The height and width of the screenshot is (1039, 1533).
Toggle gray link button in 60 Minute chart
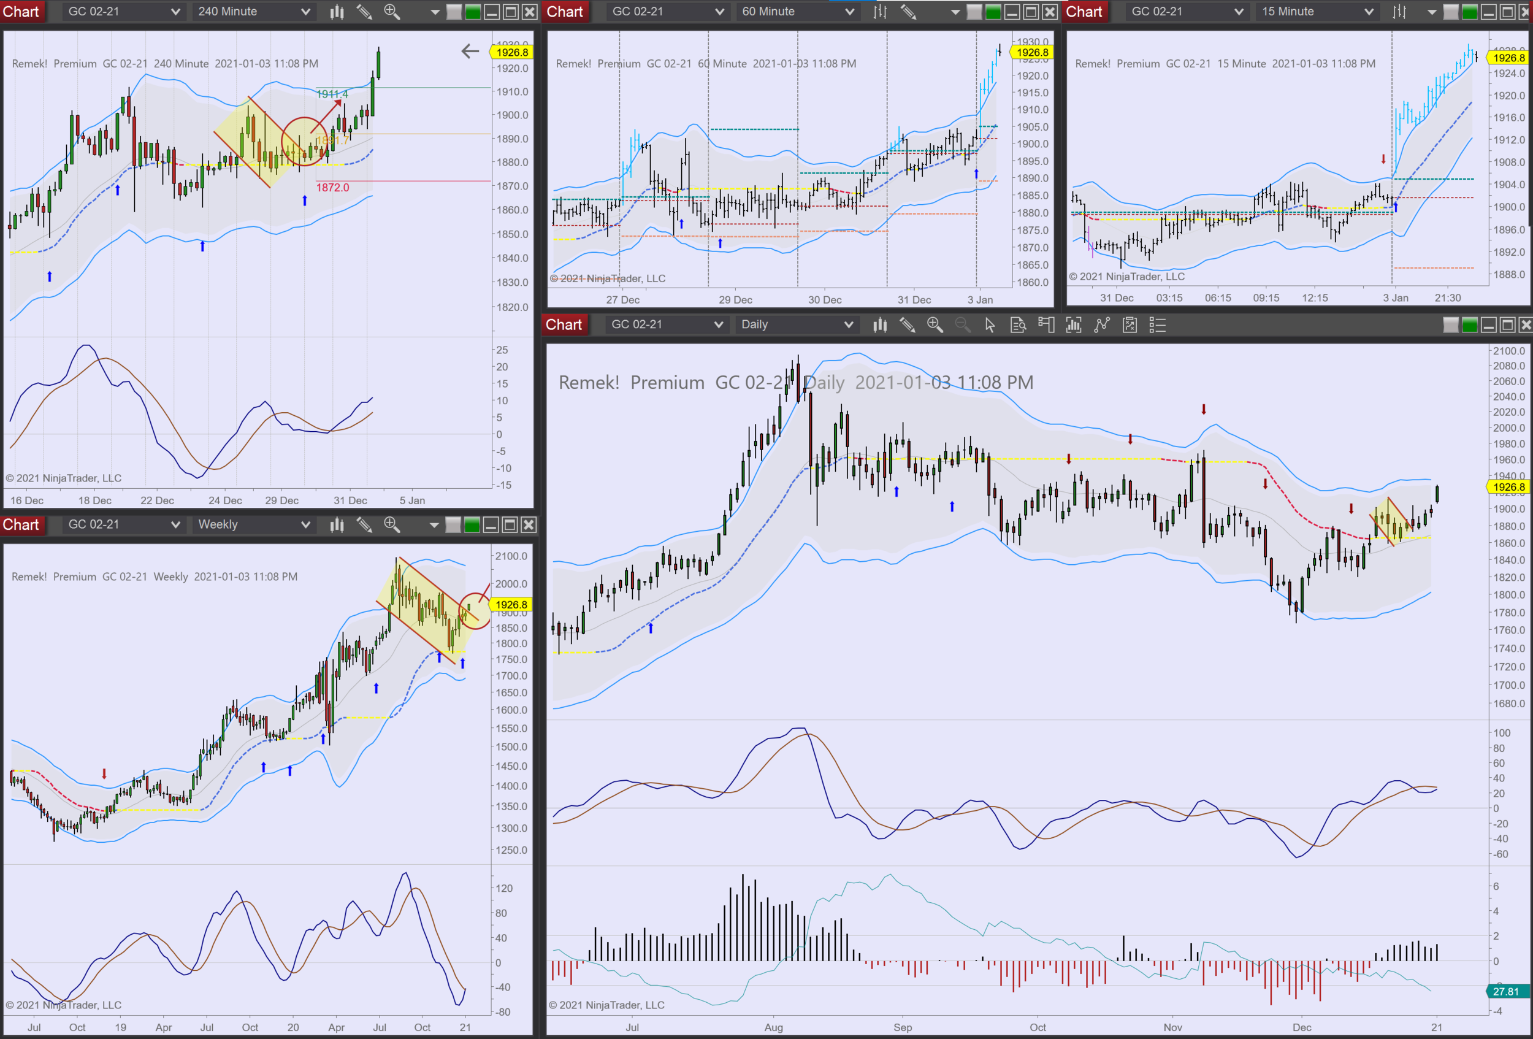[974, 12]
